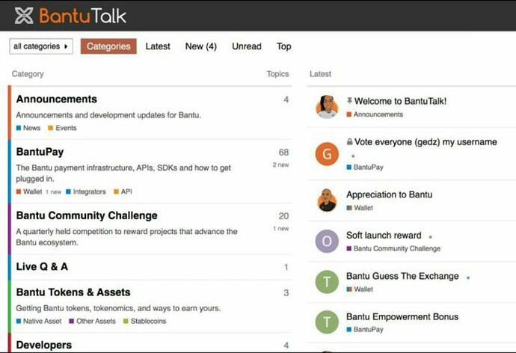The image size is (516, 353).
Task: Open the Native Asset subcategory
Action: coord(39,321)
